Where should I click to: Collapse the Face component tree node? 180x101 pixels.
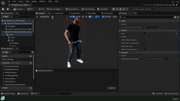click(7, 40)
